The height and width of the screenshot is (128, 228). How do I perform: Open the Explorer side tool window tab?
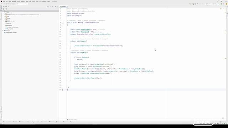[x=1, y=8]
